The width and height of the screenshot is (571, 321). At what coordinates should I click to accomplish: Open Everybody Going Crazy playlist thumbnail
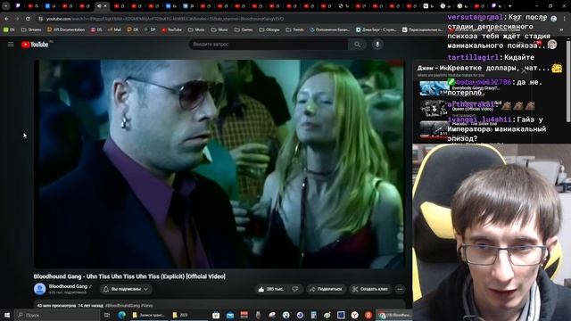[x=434, y=88]
